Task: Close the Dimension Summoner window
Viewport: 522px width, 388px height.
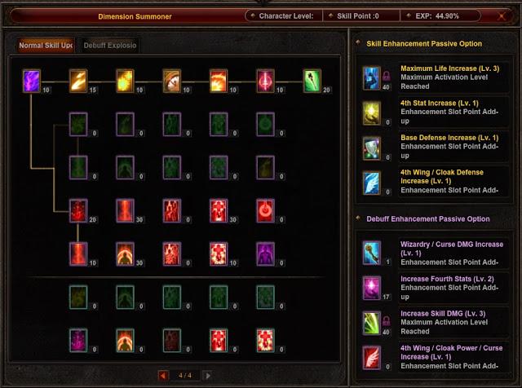Action: (x=502, y=16)
